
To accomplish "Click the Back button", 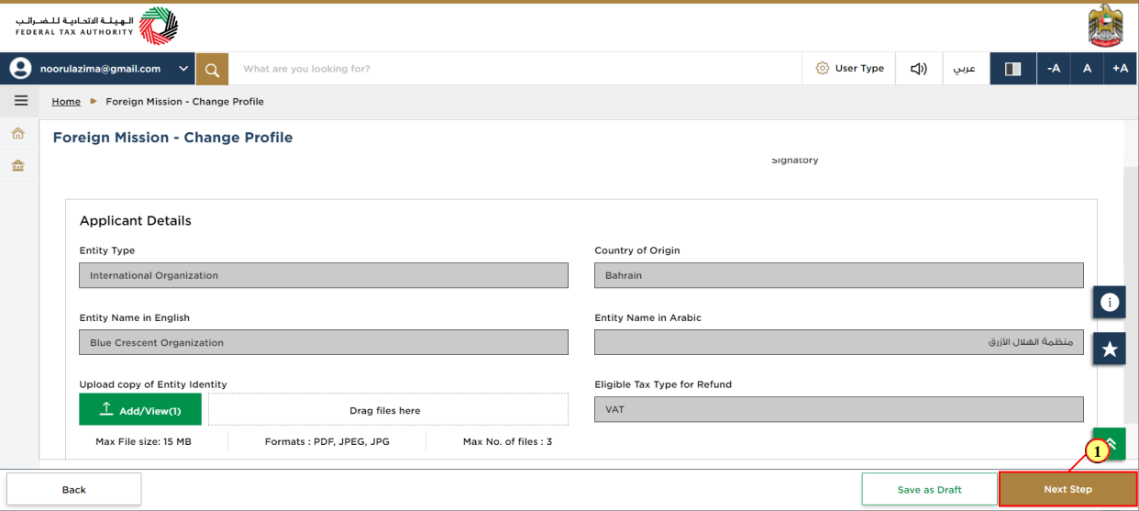I will tap(74, 489).
